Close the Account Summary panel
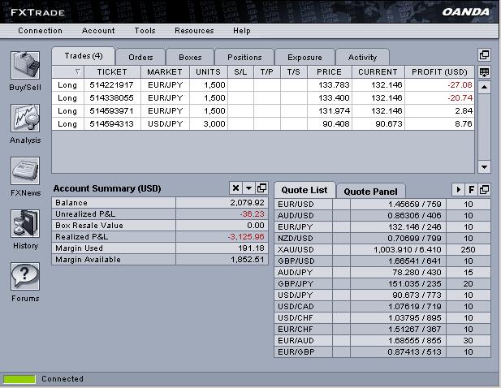The width and height of the screenshot is (501, 388). pos(235,188)
